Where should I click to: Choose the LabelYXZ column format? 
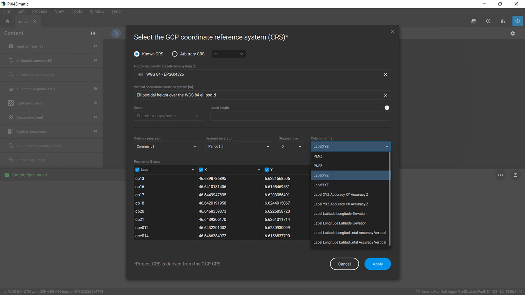point(350,185)
